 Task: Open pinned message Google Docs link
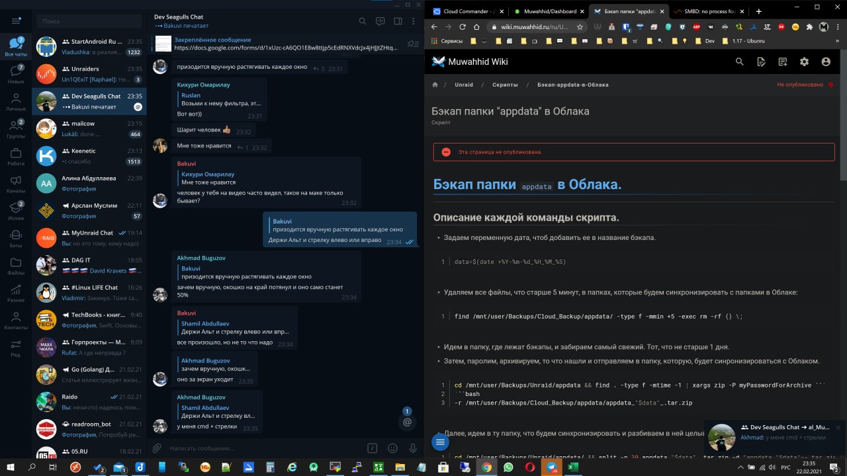coord(286,48)
